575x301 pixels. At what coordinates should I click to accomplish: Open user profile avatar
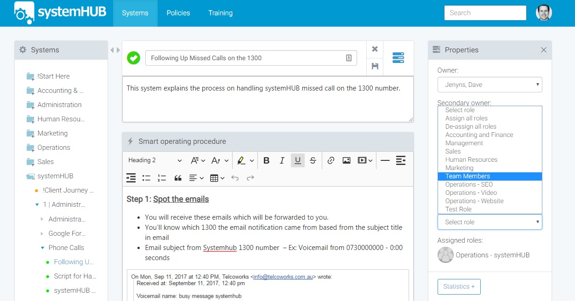[544, 13]
